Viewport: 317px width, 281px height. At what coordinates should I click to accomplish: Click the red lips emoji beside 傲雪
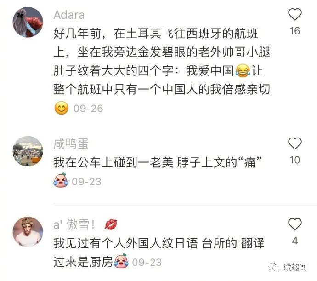111,224
